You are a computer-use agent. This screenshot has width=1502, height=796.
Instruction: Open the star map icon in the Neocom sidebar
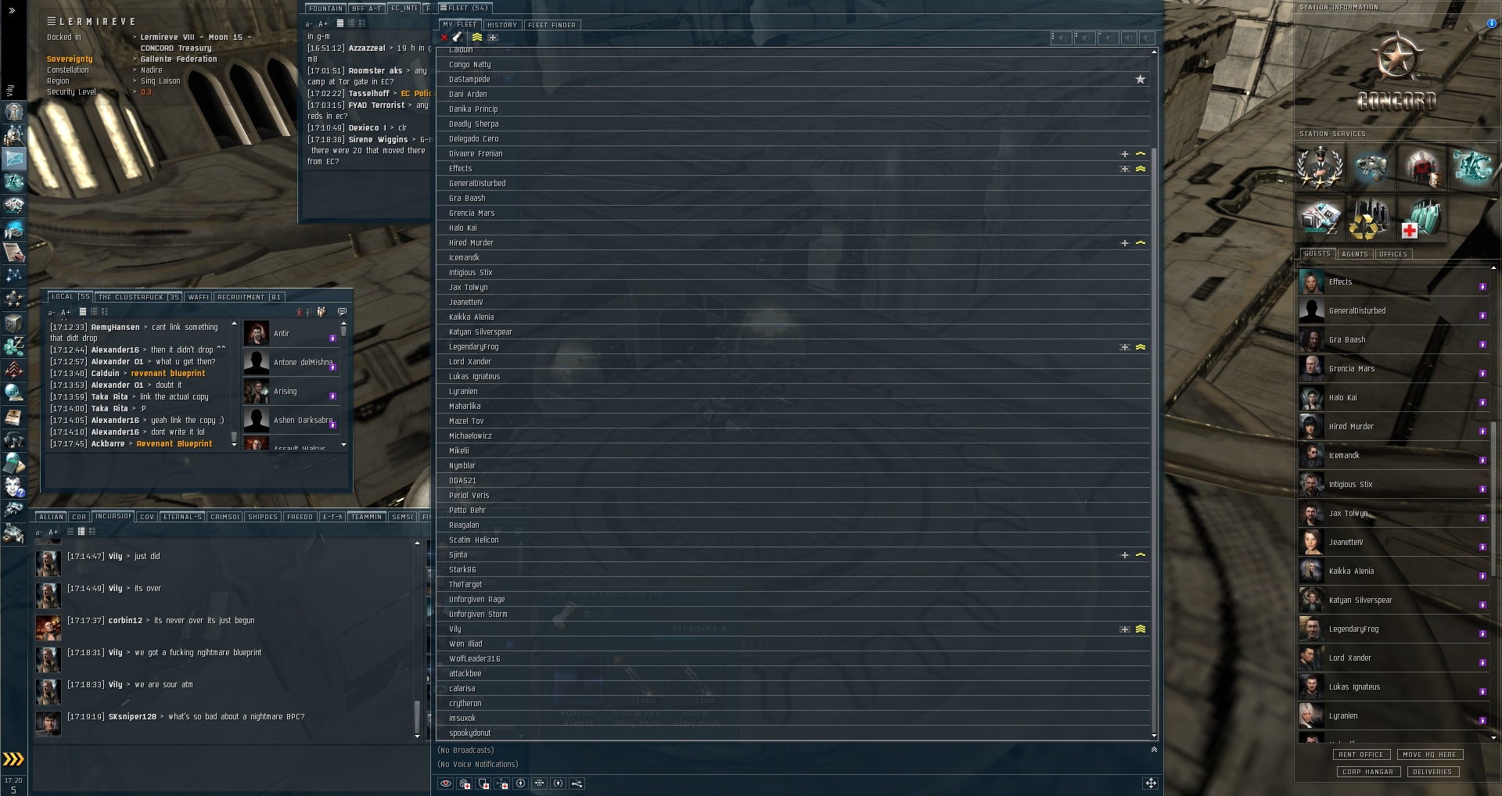[x=14, y=275]
